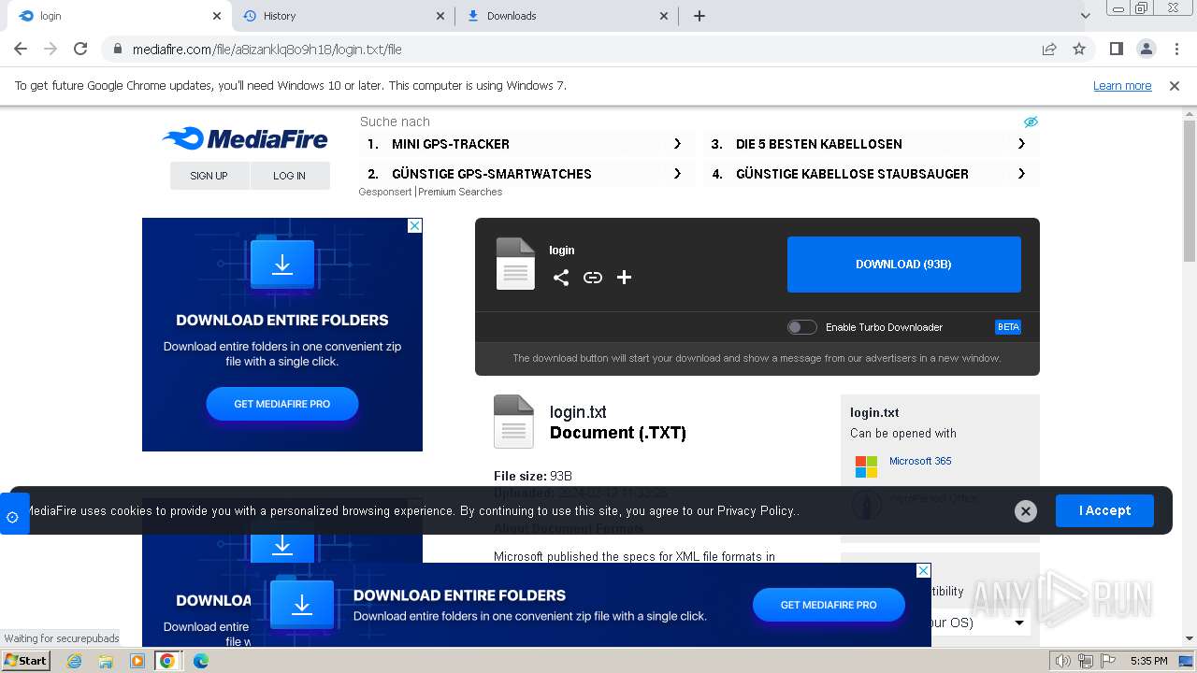Click the SIGN UP button
The width and height of the screenshot is (1197, 673).
209,176
